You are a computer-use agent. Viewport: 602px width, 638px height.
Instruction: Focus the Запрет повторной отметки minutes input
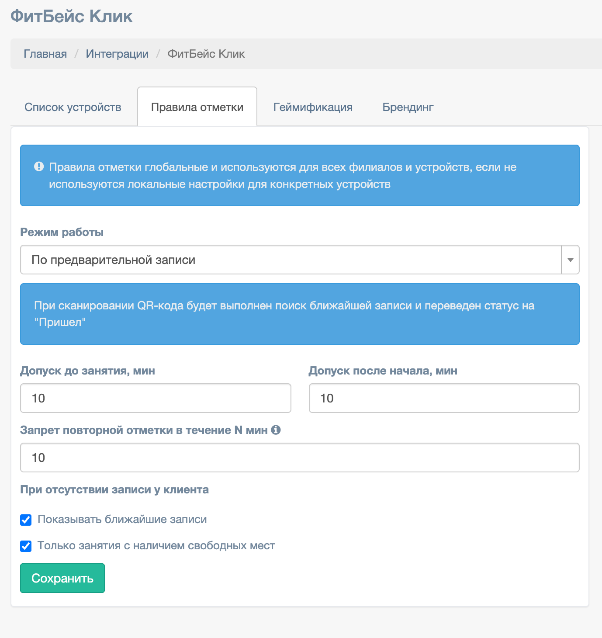click(300, 458)
